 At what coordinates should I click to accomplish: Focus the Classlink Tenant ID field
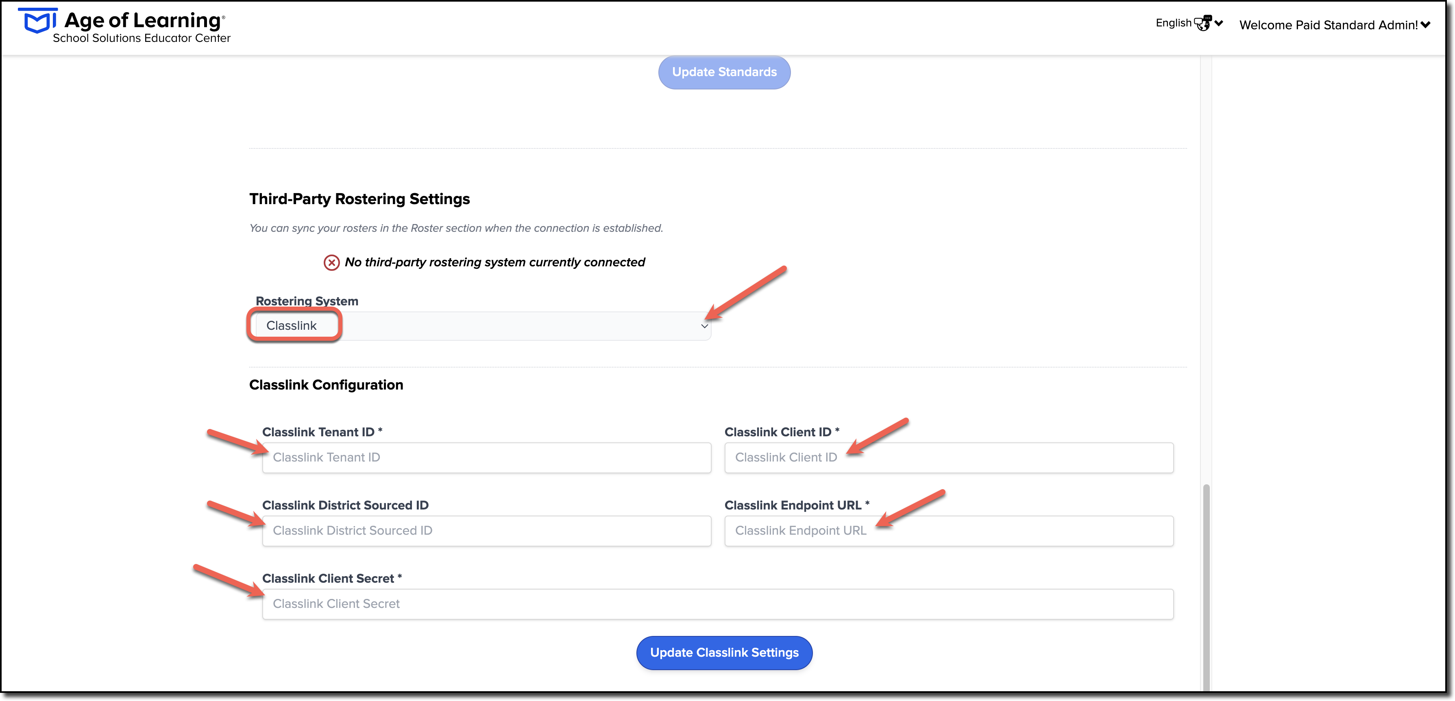coord(486,457)
